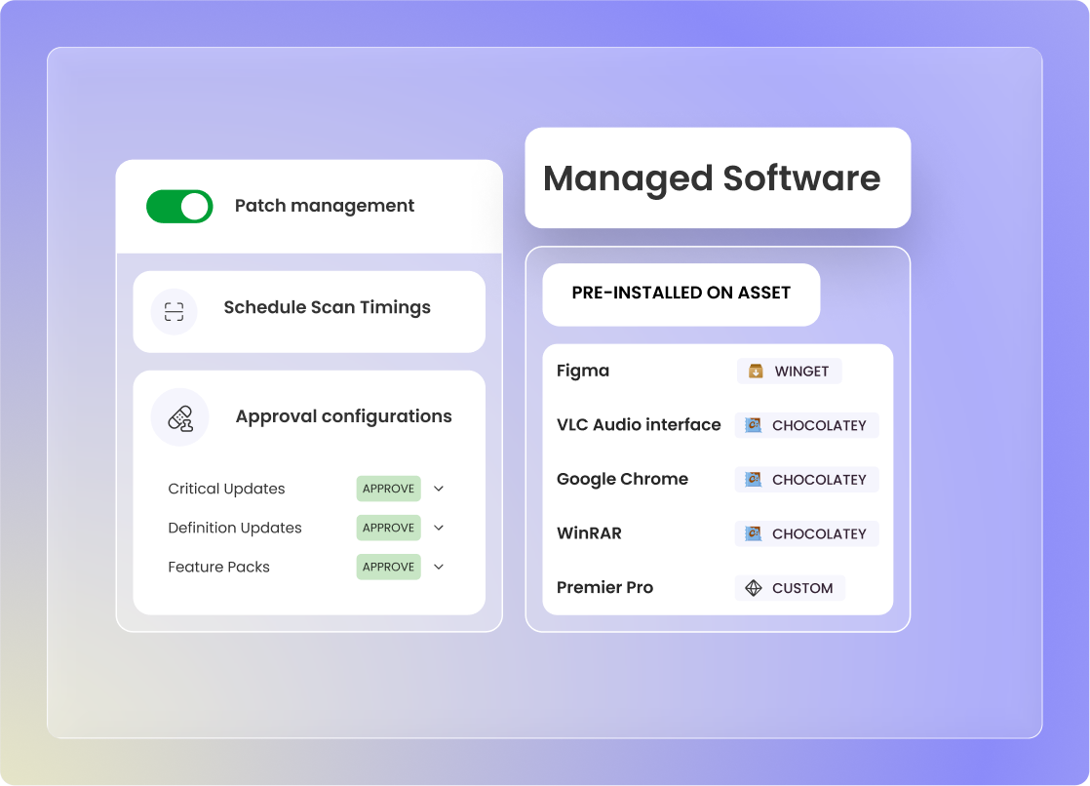Click the Chocolatey icon in the VLC row
This screenshot has height=786, width=1090.
click(x=753, y=425)
